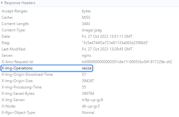Select the 13:29:45 GMT last-modified value
This screenshot has height=117, width=179.
click(x=107, y=49)
